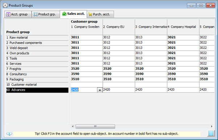Click Weld deposit account 3013 cell
218x140 pixels.
pos(151,48)
